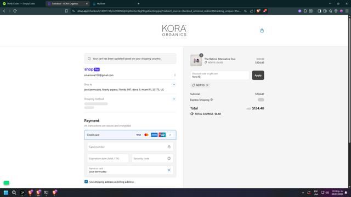Click the green chat widget button
Viewport: 351px width, 197px height.
pyautogui.click(x=7, y=183)
